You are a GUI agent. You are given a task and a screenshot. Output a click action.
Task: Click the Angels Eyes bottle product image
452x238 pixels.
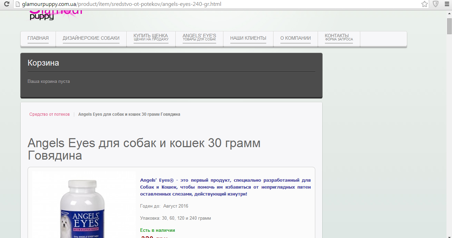pyautogui.click(x=84, y=205)
